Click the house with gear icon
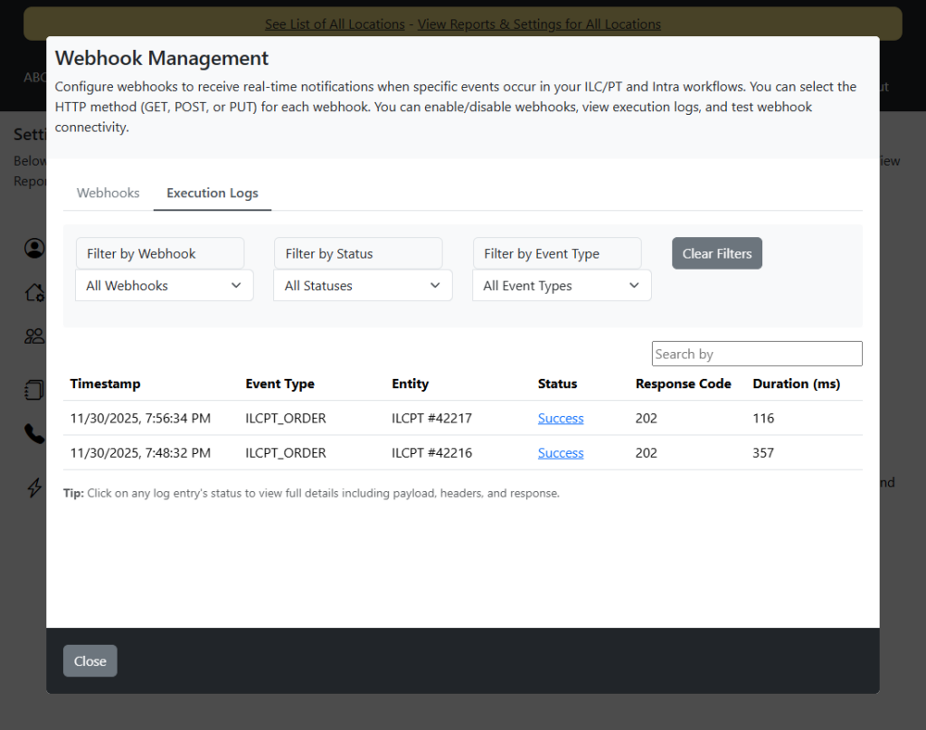 34,292
